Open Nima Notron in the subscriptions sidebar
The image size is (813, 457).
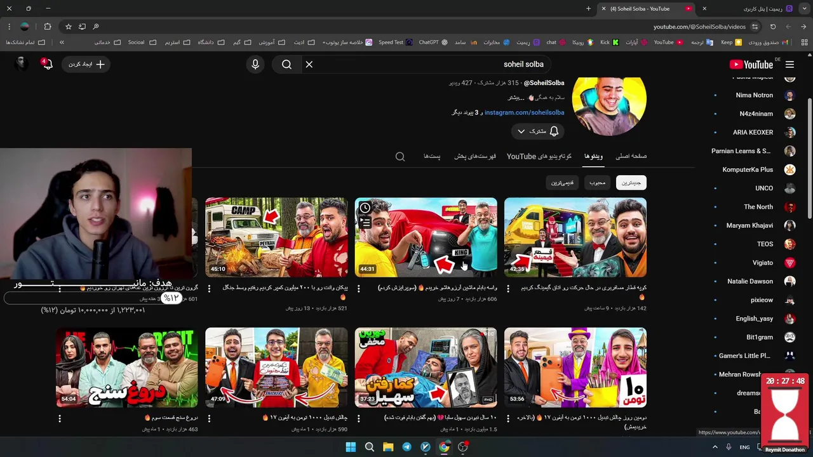[x=754, y=95]
